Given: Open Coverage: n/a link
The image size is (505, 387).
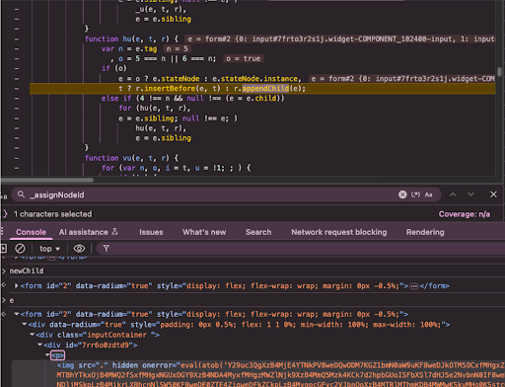Looking at the screenshot, I should [465, 214].
